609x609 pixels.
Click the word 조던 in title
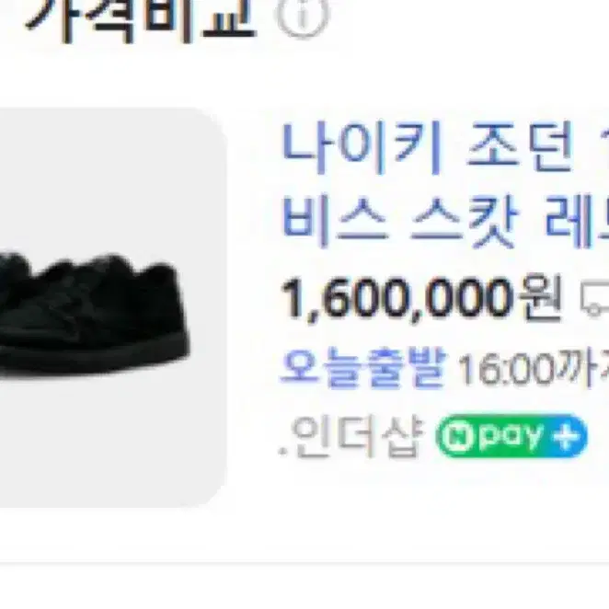(521, 147)
